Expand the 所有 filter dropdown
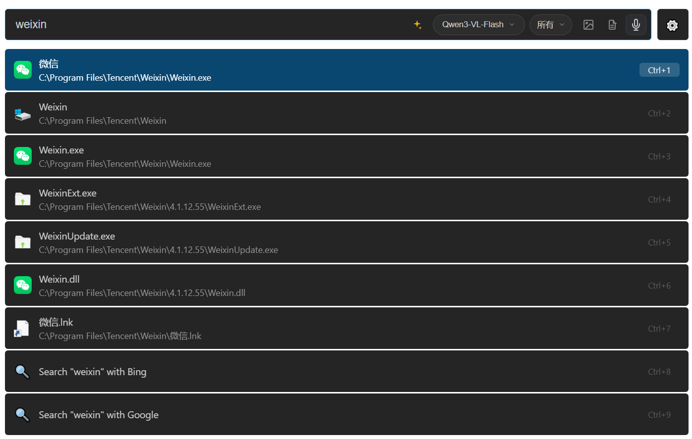692x439 pixels. pos(550,25)
